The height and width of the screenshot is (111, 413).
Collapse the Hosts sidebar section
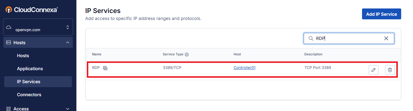point(67,43)
